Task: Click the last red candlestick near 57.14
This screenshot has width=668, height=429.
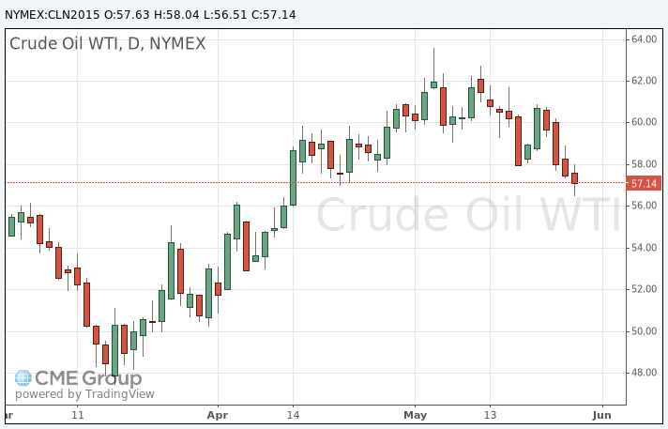Action: [574, 178]
